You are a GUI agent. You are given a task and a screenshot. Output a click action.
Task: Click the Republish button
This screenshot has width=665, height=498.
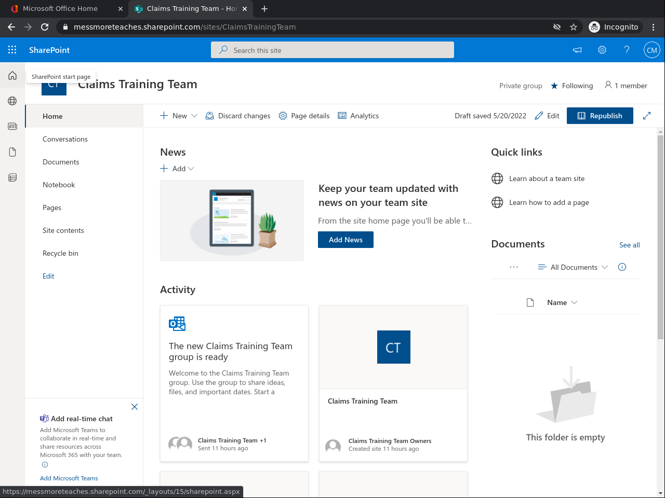pos(600,116)
